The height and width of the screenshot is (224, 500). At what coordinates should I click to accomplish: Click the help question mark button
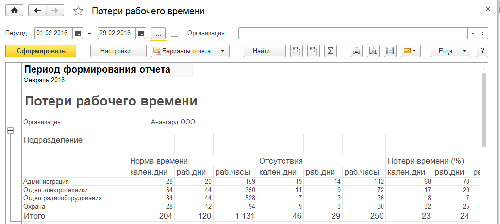(x=482, y=51)
